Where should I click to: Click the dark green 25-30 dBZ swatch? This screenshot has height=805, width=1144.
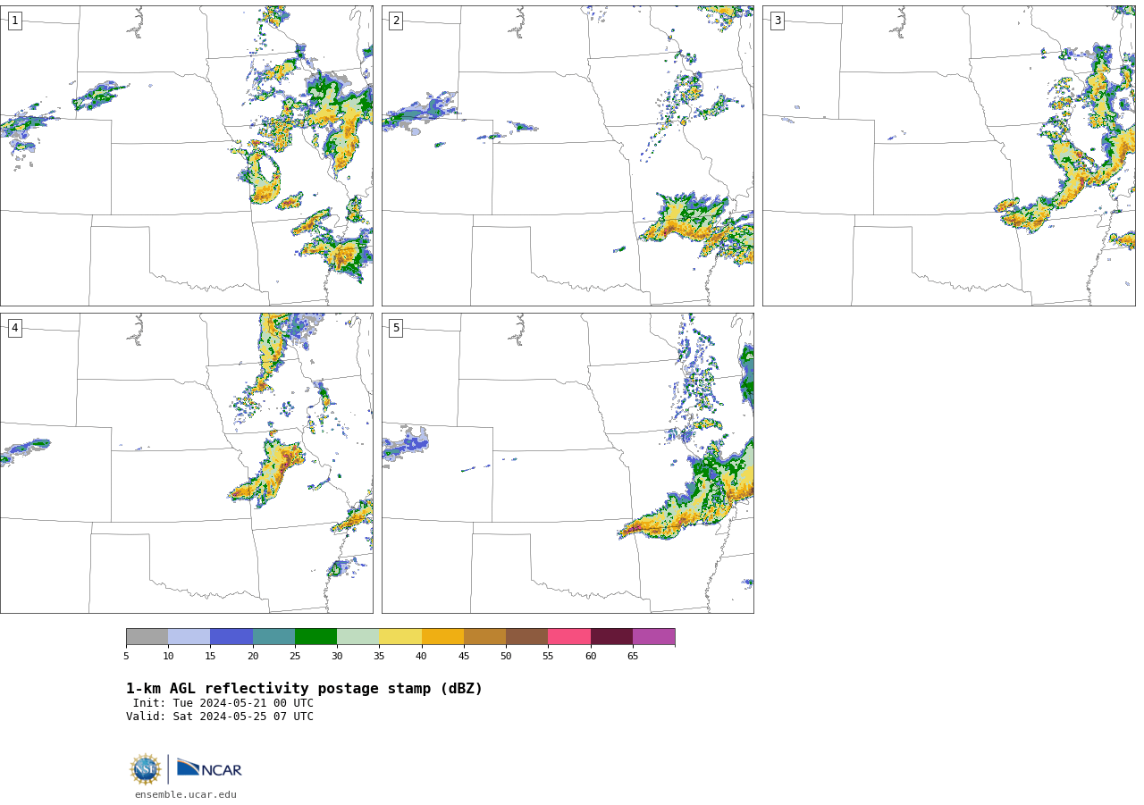pyautogui.click(x=316, y=637)
